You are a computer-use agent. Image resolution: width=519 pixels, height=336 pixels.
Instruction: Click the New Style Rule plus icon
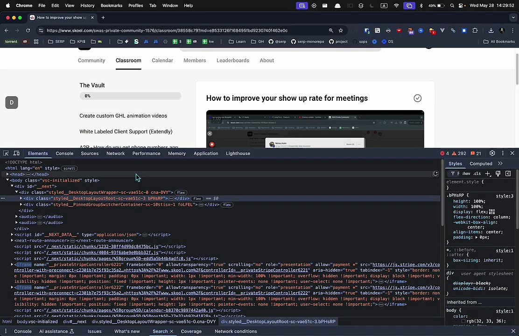(x=488, y=174)
